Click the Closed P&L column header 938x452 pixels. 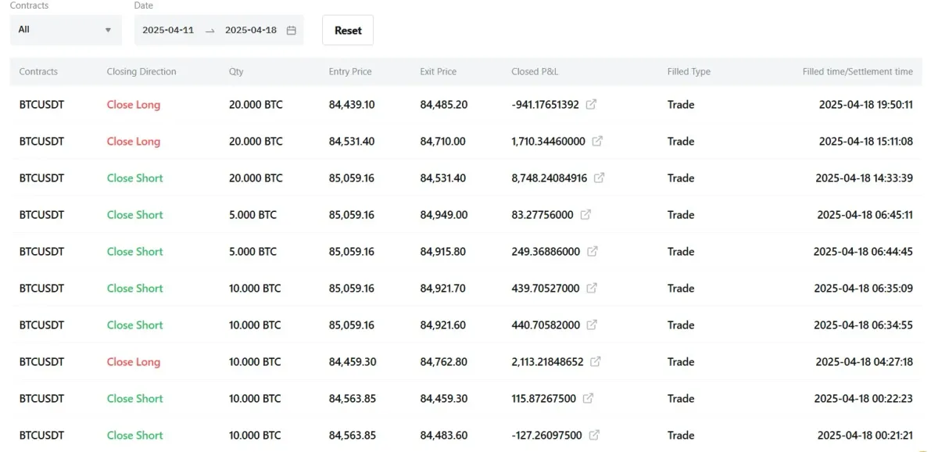(x=535, y=72)
